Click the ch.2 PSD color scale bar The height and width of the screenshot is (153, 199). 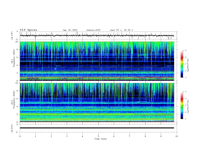[182, 105]
